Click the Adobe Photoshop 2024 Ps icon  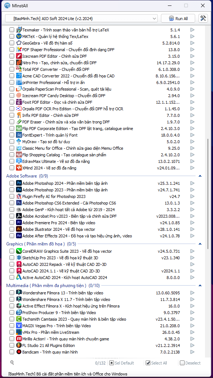click(x=19, y=183)
